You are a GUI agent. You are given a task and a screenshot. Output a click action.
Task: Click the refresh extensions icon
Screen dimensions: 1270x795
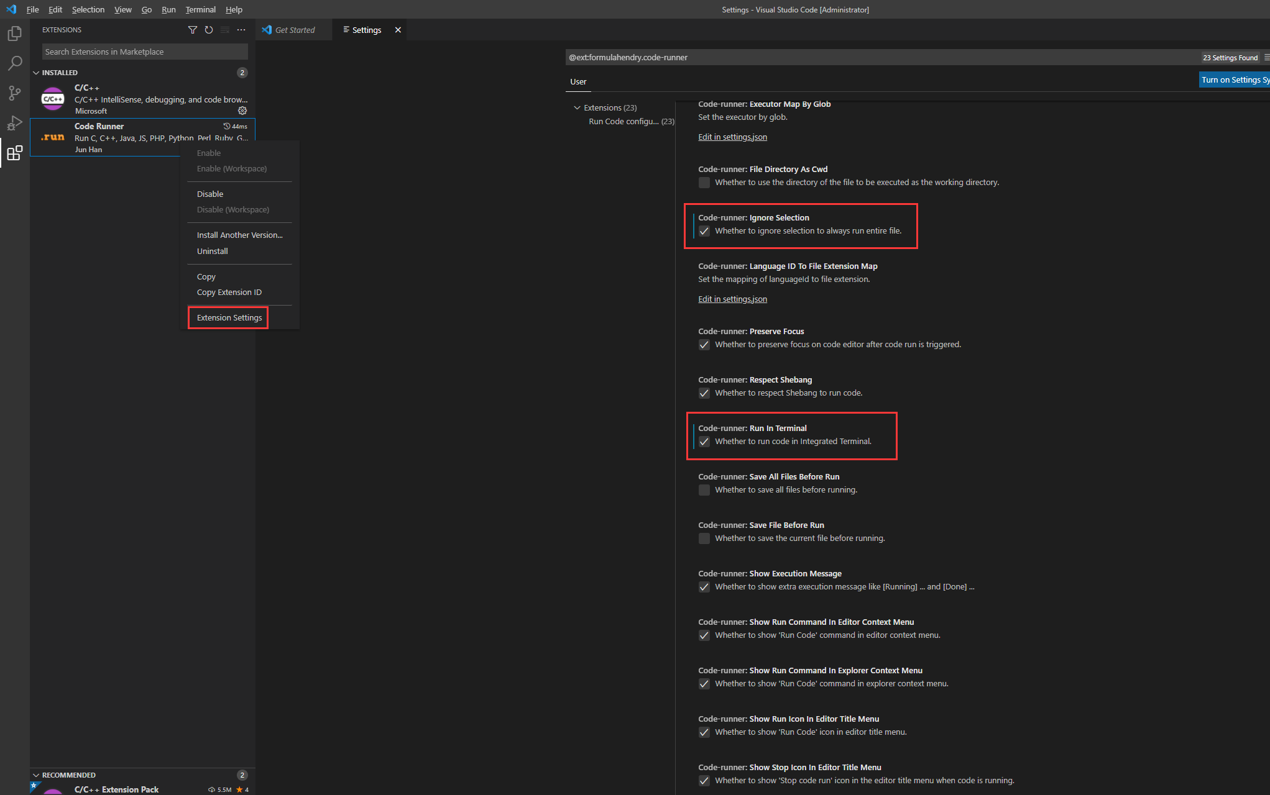[209, 30]
